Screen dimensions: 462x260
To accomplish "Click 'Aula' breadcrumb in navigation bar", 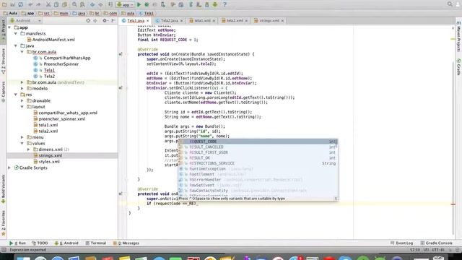I will click(x=10, y=13).
